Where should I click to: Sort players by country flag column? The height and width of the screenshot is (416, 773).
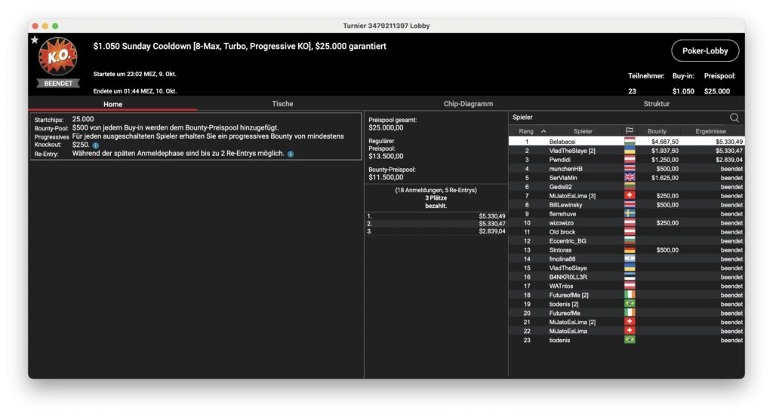[630, 131]
